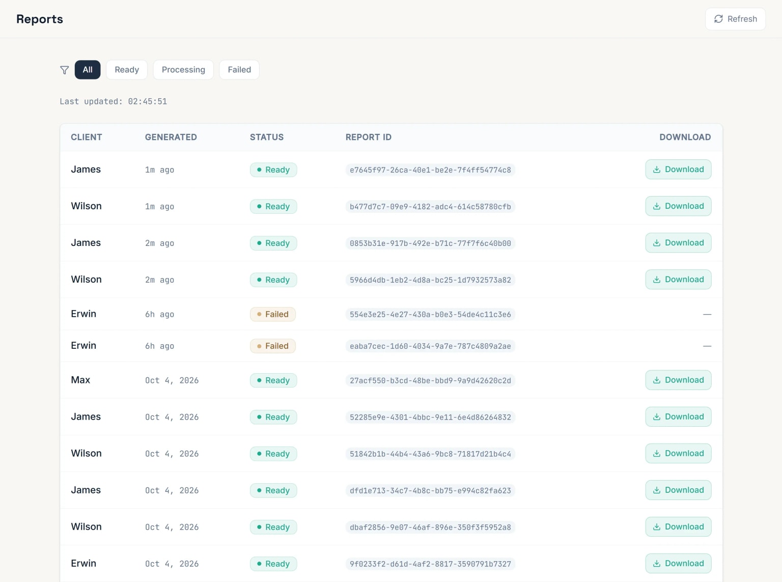This screenshot has width=782, height=582.
Task: Download Max's report from Oct 4
Action: point(678,380)
